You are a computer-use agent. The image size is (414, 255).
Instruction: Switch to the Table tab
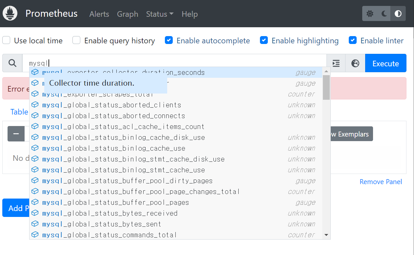(x=19, y=112)
